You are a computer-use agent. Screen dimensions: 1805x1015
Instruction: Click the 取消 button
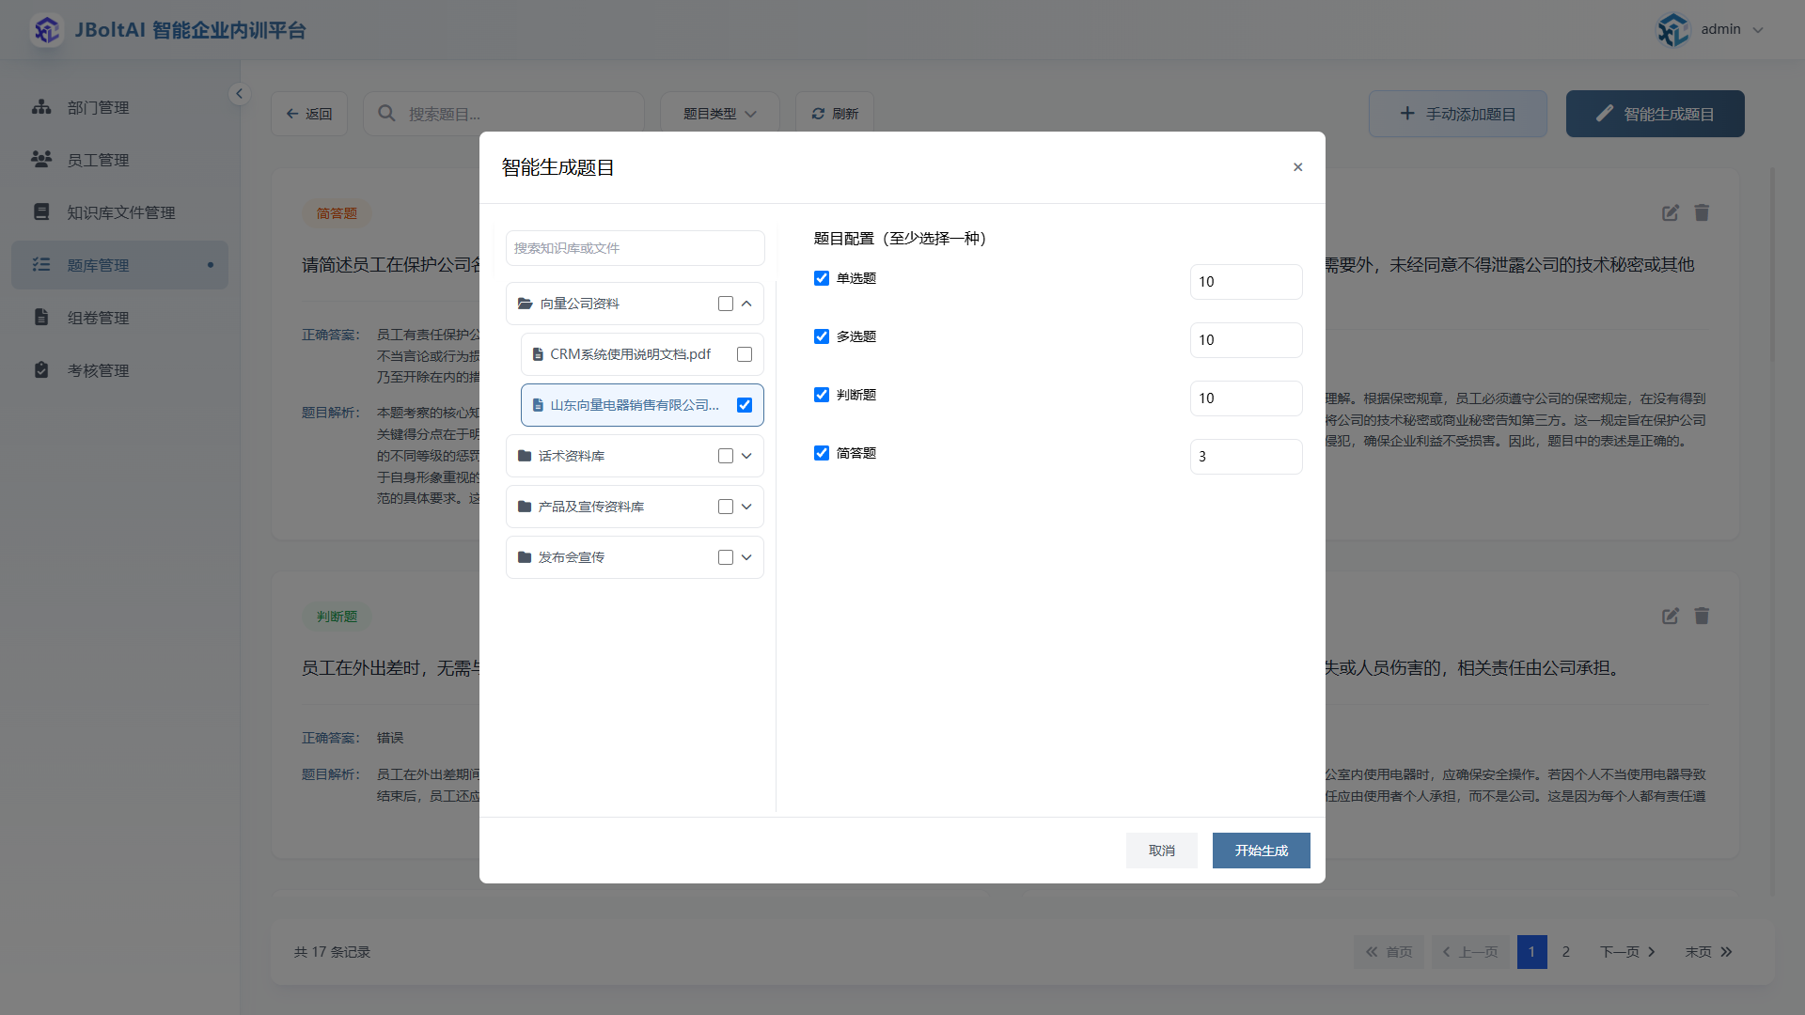pos(1161,851)
